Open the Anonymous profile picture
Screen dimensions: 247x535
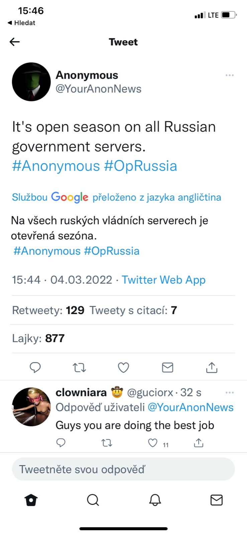(31, 82)
